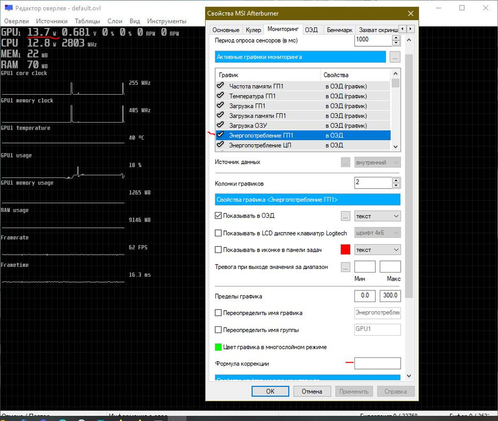Toggle the Загрузка ГП1 checkmark

point(220,105)
